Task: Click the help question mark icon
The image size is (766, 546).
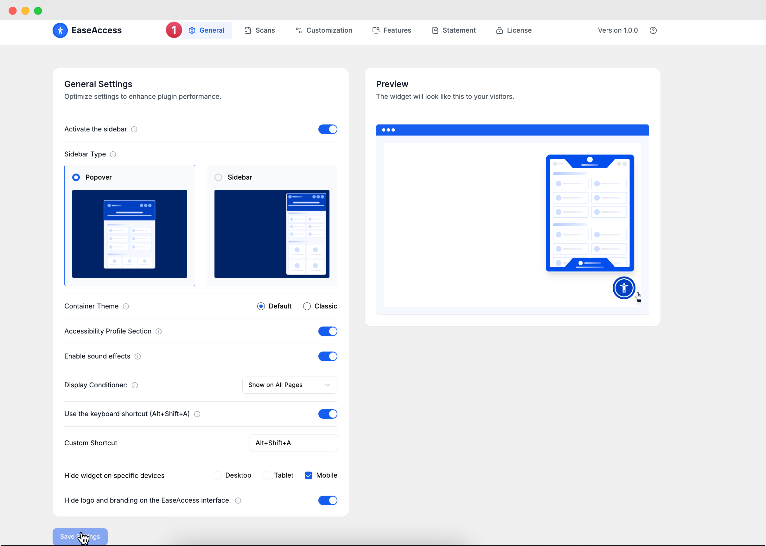Action: click(653, 30)
